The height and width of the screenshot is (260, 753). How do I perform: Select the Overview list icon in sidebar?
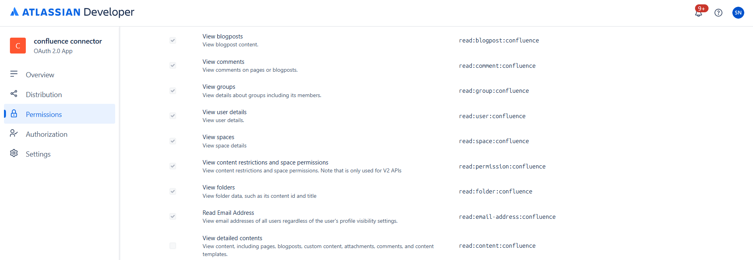coord(14,74)
